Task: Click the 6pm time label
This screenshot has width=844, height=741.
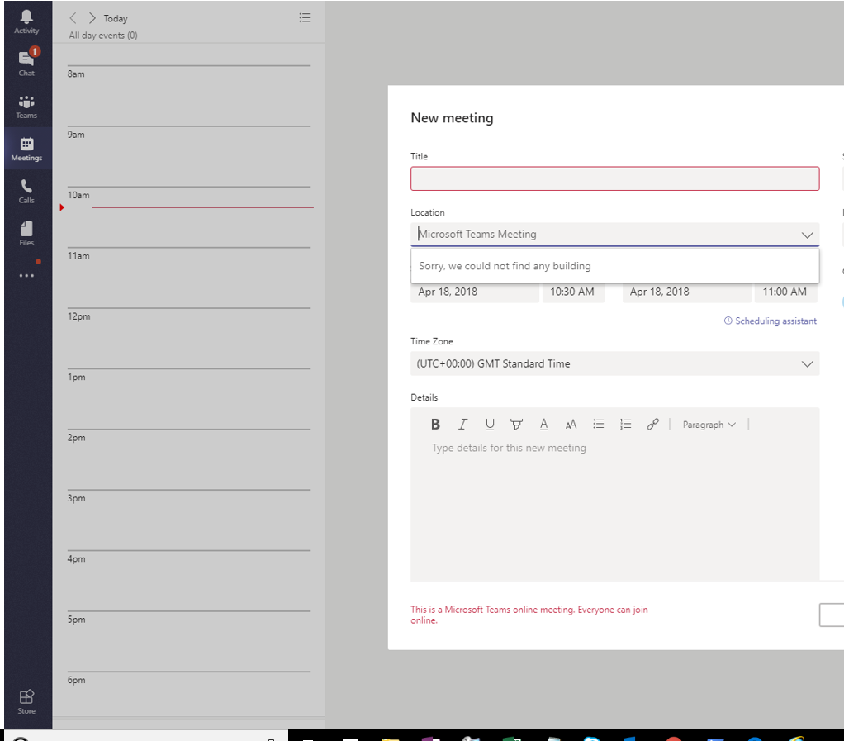Action: point(77,680)
